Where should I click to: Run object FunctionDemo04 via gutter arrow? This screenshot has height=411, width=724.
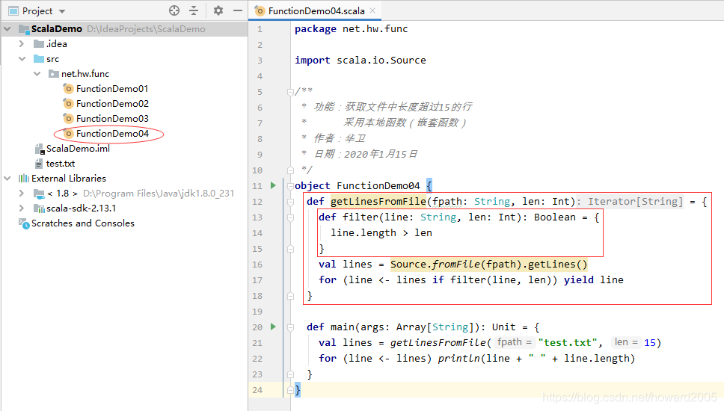point(273,185)
